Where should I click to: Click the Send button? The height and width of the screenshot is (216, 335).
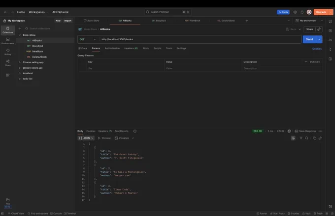(309, 39)
